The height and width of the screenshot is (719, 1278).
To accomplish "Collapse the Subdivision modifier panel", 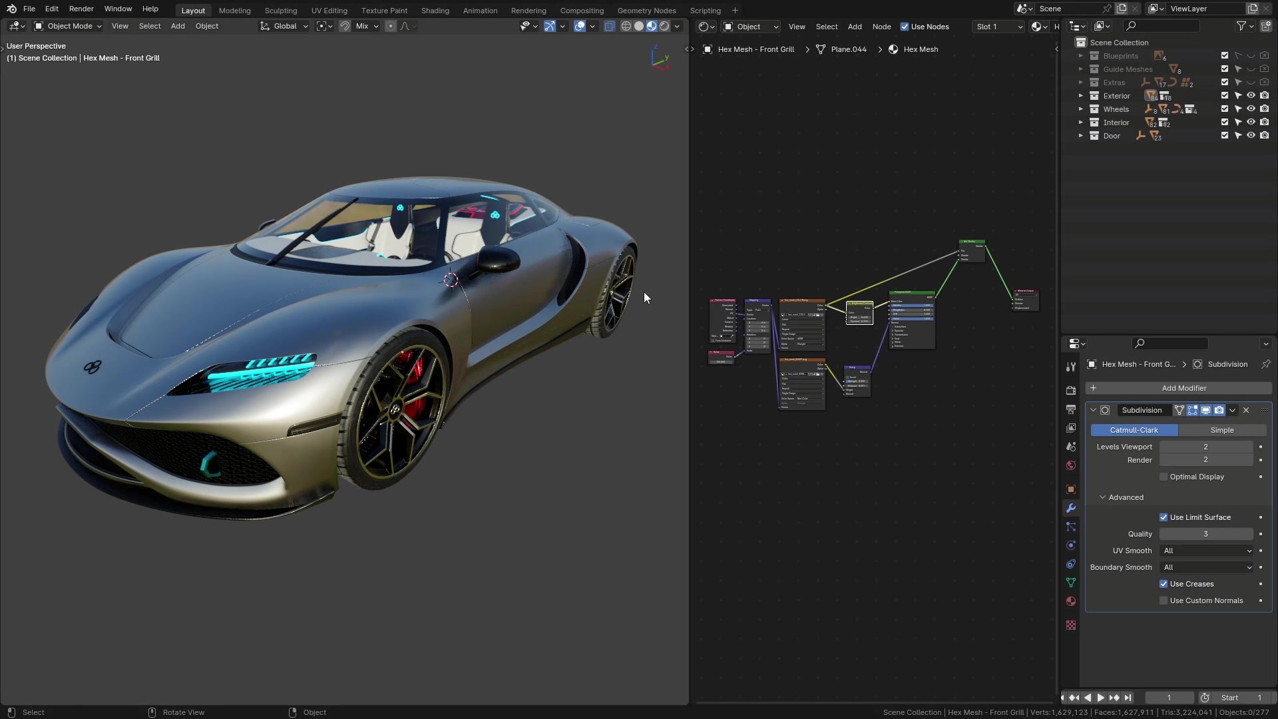I will pos(1093,410).
